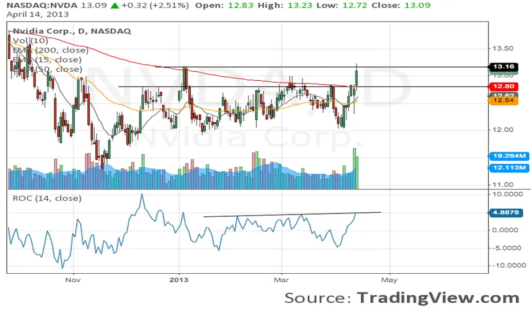Image resolution: width=531 pixels, height=313 pixels.
Task: Click the 12.113M volume average label
Action: (x=509, y=168)
